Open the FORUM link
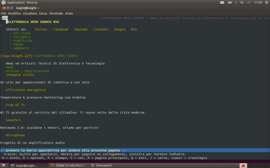The height and width of the screenshot is (168, 270). tap(18, 44)
